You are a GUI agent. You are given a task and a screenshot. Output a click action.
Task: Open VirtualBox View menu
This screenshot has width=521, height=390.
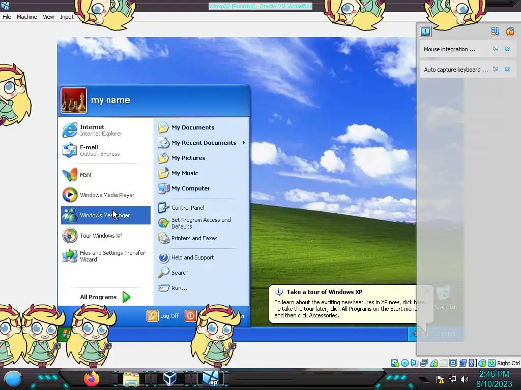tap(48, 17)
